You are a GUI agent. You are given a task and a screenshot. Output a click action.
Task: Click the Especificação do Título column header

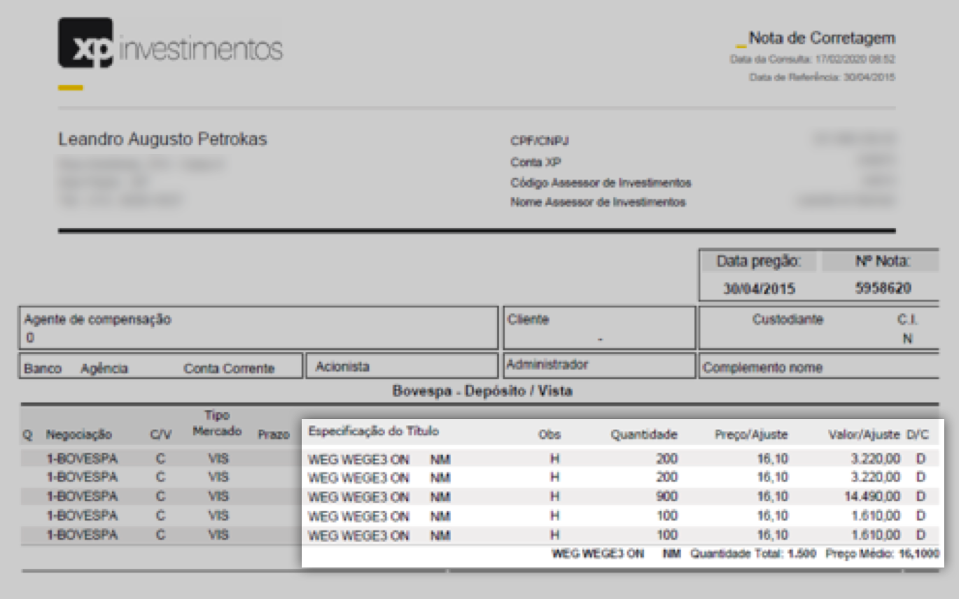click(374, 432)
